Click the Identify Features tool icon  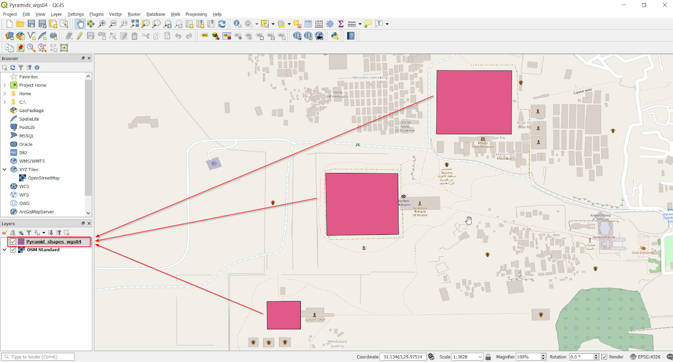(237, 24)
